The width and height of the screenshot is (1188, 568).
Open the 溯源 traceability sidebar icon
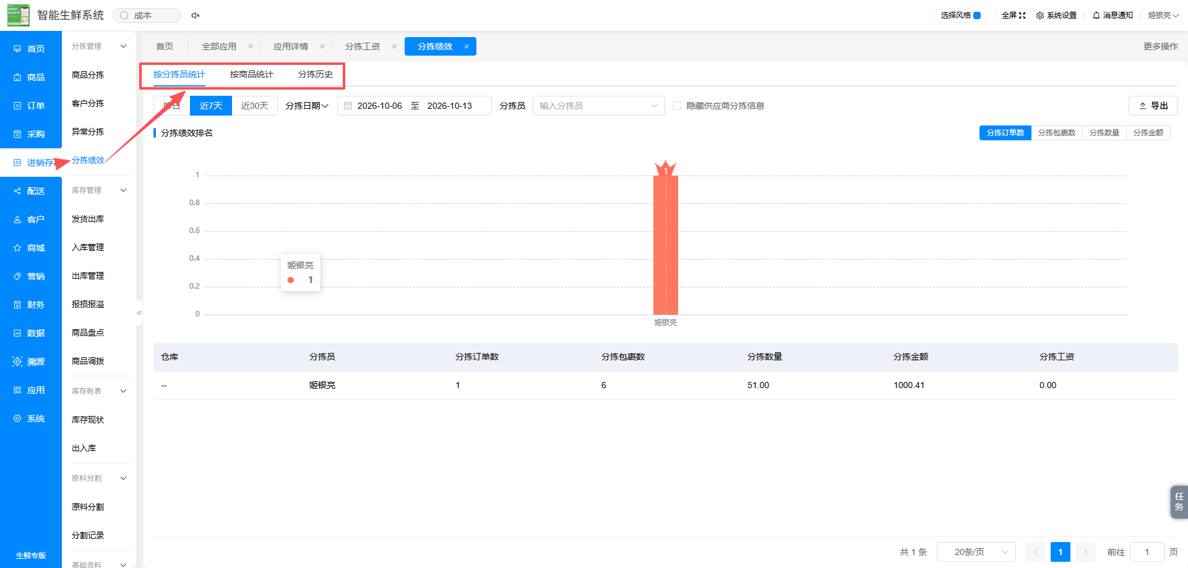[17, 362]
